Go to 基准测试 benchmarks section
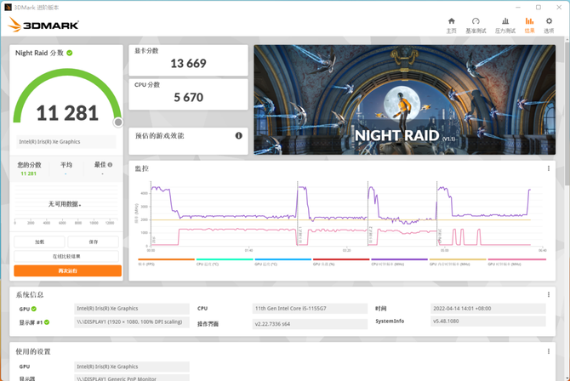 click(476, 25)
